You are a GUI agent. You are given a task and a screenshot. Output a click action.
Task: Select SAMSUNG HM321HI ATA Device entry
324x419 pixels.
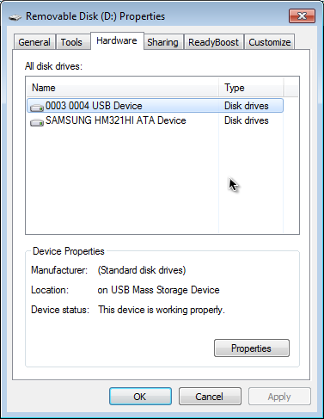pyautogui.click(x=116, y=120)
